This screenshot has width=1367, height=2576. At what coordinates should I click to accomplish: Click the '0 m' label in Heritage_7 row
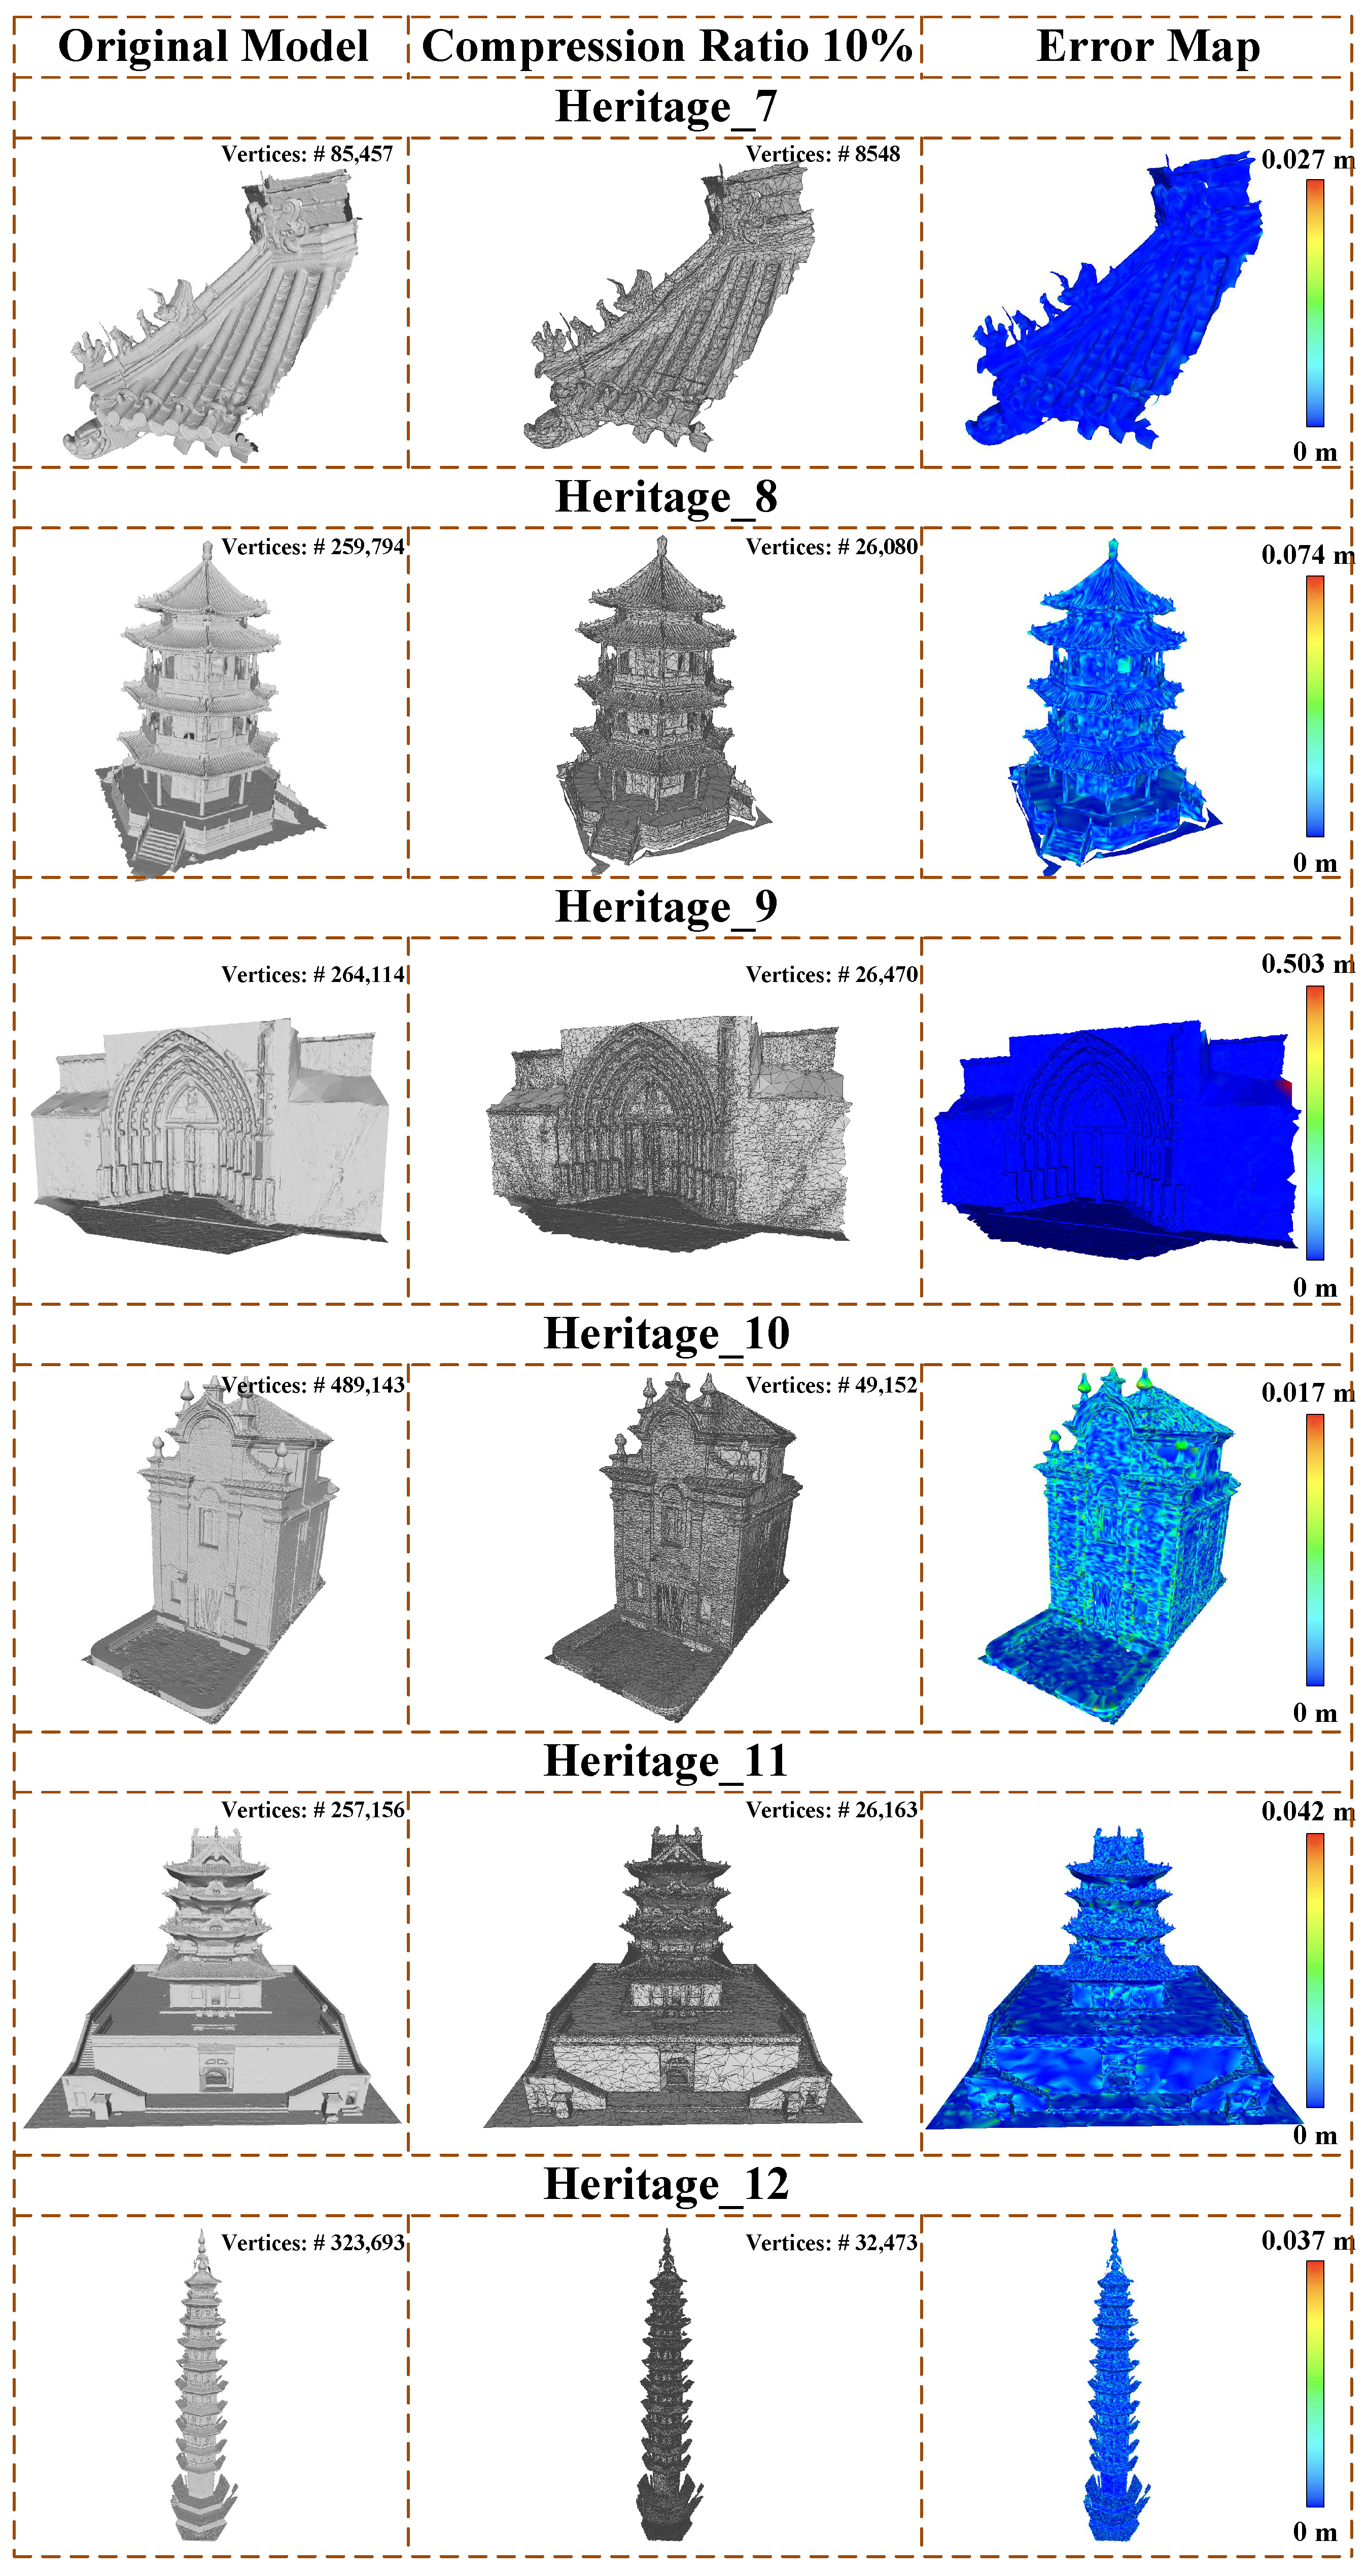pyautogui.click(x=1315, y=452)
